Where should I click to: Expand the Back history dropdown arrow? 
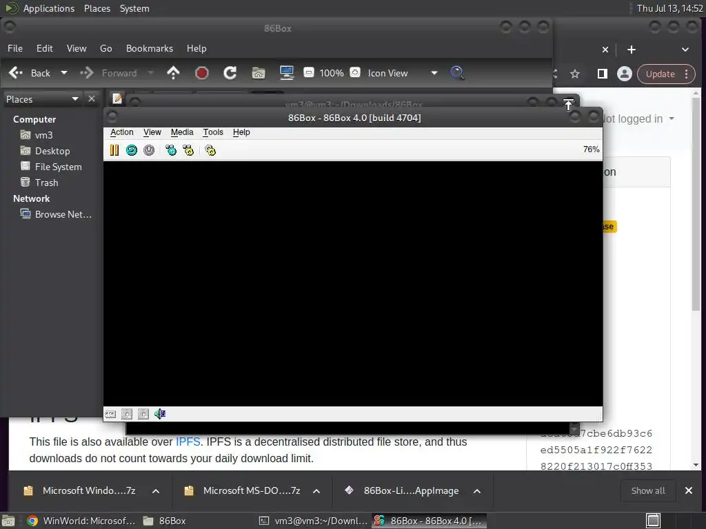pos(64,73)
